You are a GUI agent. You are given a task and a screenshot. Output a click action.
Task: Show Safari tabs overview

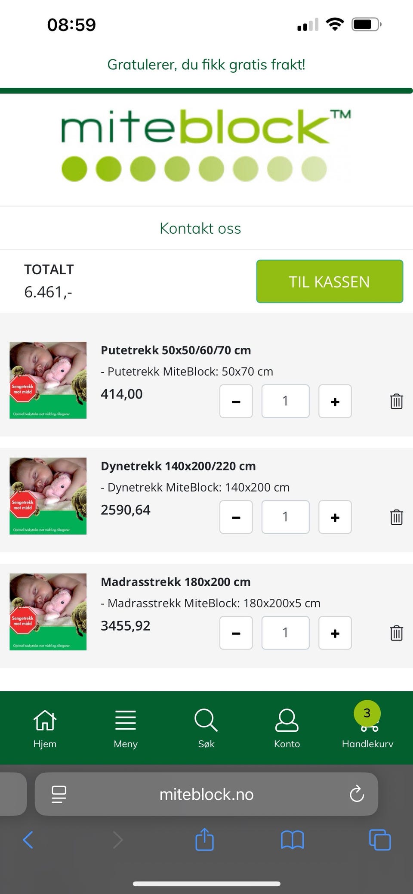(x=380, y=839)
